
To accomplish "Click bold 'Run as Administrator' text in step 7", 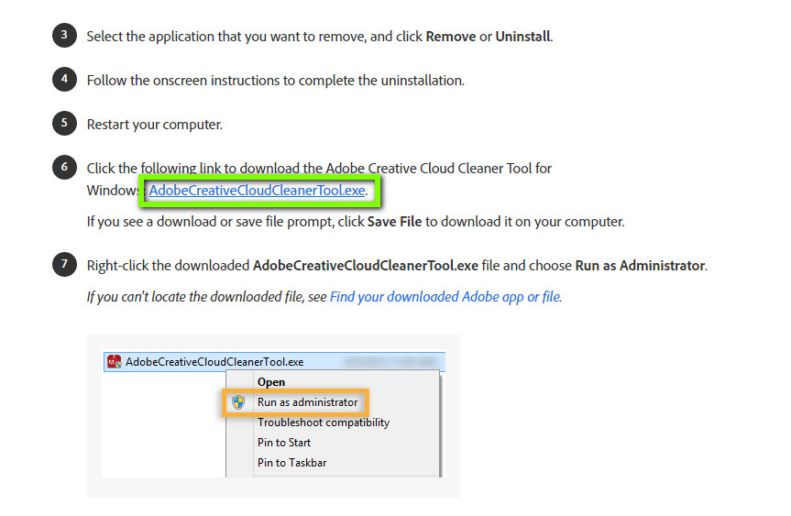I will (640, 265).
